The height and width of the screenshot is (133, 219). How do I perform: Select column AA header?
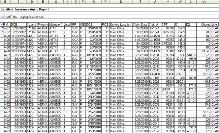point(204,2)
